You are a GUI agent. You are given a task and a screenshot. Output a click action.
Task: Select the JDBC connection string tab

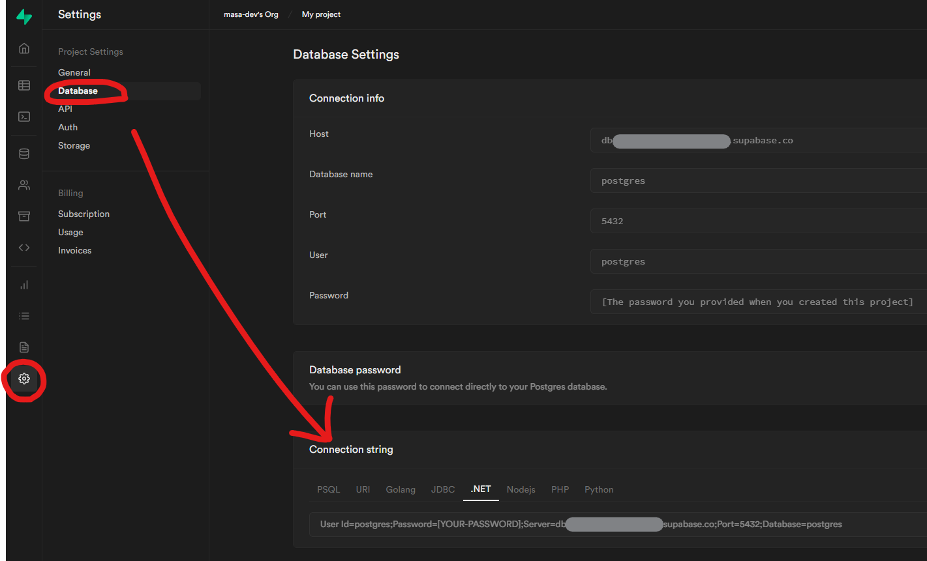(x=443, y=489)
